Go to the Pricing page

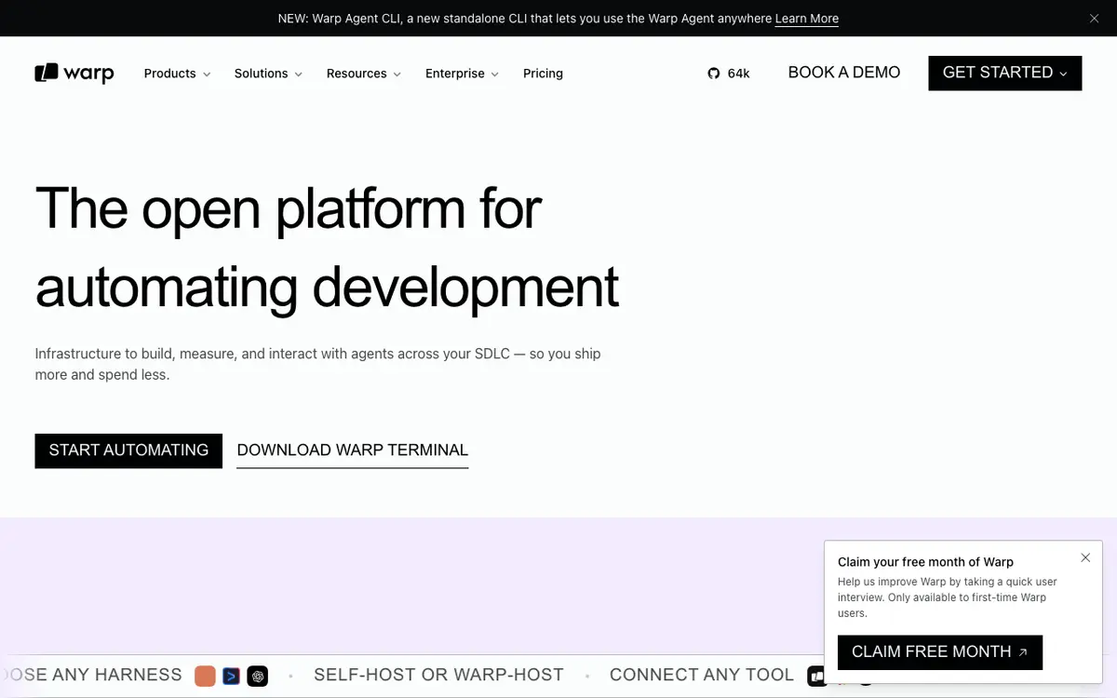tap(543, 74)
